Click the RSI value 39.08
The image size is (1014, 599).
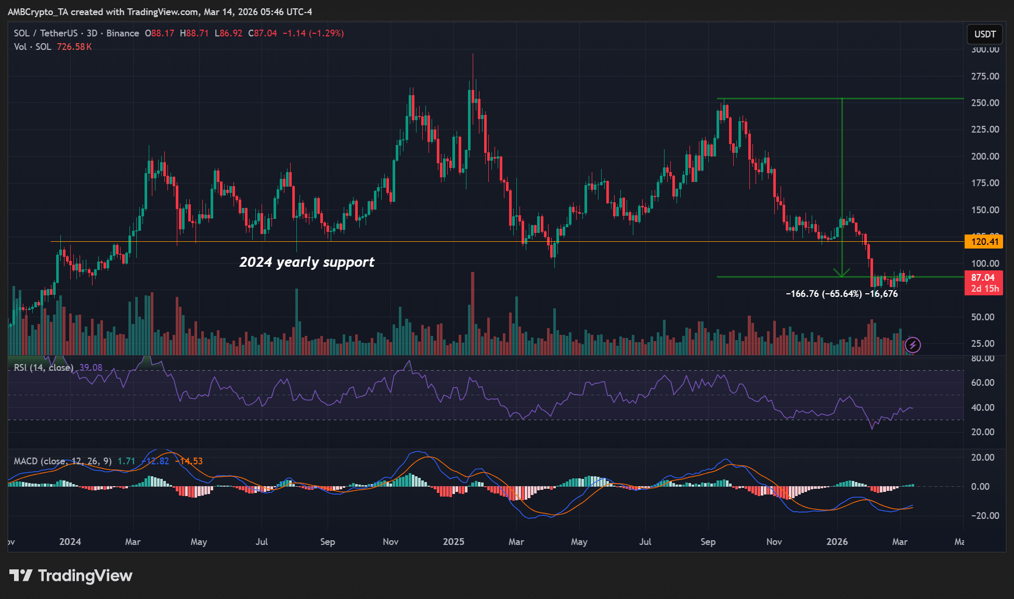[x=90, y=368]
